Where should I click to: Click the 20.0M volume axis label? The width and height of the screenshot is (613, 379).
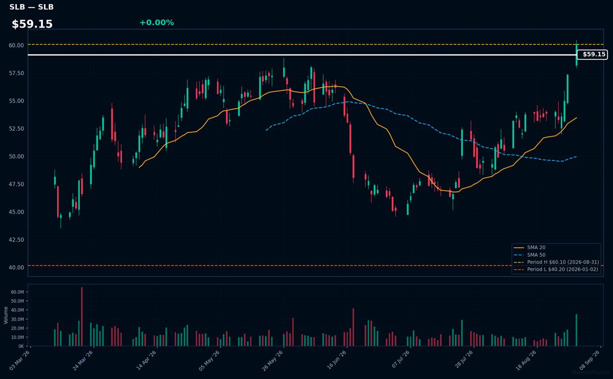(17, 328)
